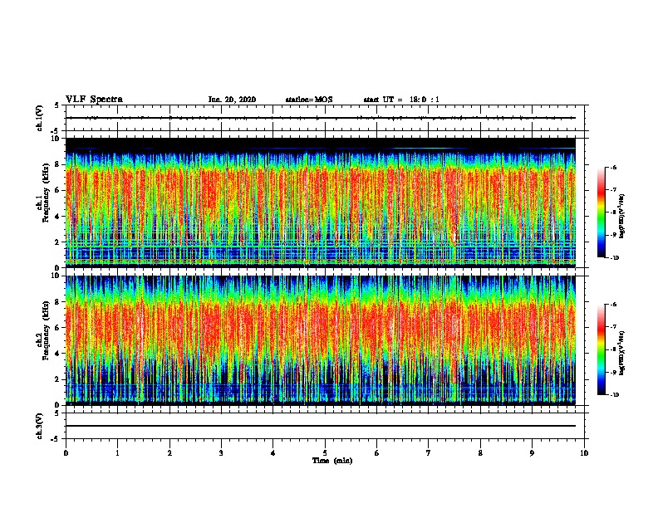
Task: Select the "Jan. 20, 2020" date text
Action: [x=232, y=100]
